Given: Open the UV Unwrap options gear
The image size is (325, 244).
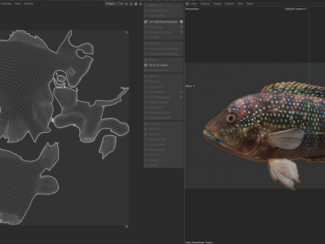Looking at the screenshot, I should coord(181,27).
